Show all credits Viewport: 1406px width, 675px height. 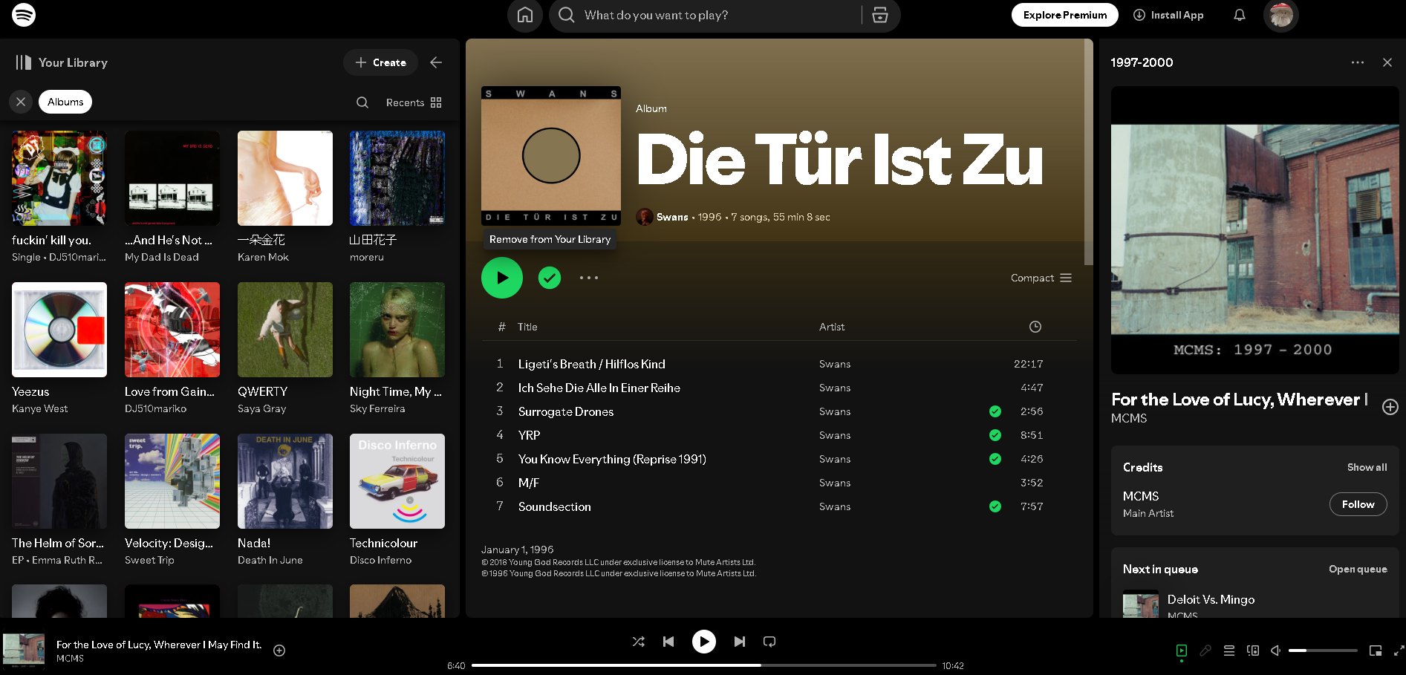coord(1367,467)
